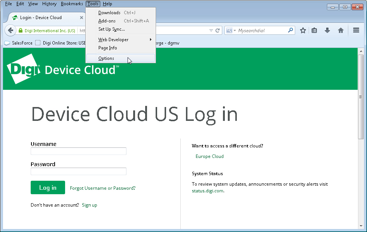Follow the Forgot Username or Password link
This screenshot has width=367, height=232.
[x=103, y=188]
